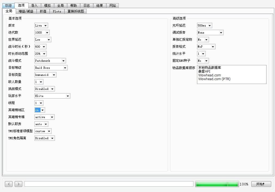Open the 增益/减益 sub-tab
The width and height of the screenshot is (275, 192).
click(26, 11)
